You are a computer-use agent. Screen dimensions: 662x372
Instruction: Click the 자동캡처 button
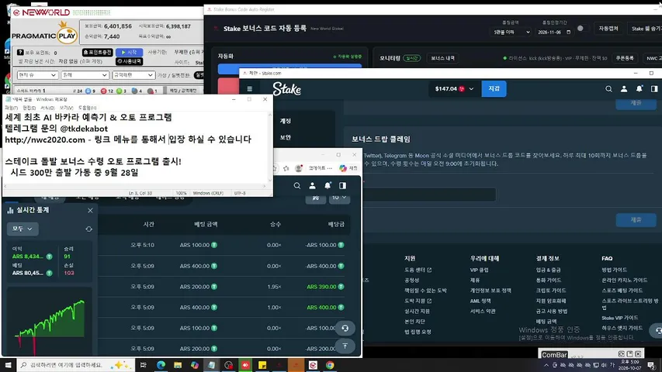pyautogui.click(x=608, y=28)
